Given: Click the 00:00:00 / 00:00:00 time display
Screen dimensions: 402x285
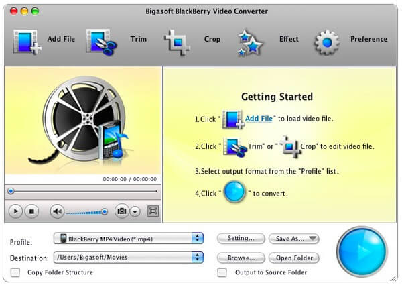Looking at the screenshot, I should (x=130, y=179).
